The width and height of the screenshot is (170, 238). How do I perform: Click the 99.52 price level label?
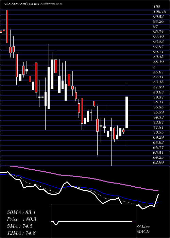pos(158,17)
